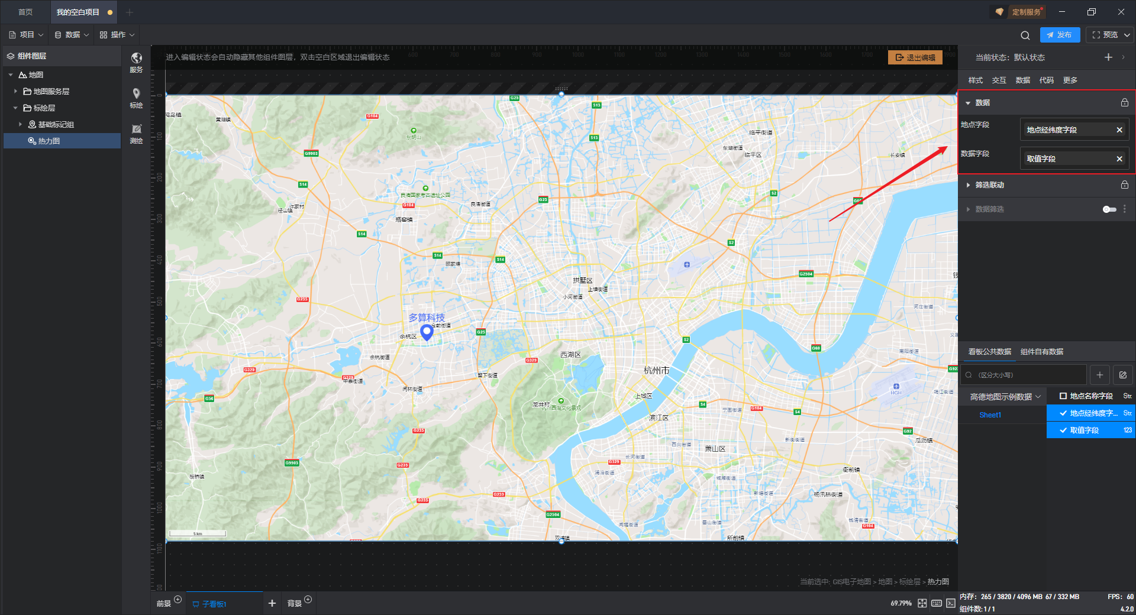Switch to the 组件自有数据 tab
1136x615 pixels.
click(x=1042, y=352)
